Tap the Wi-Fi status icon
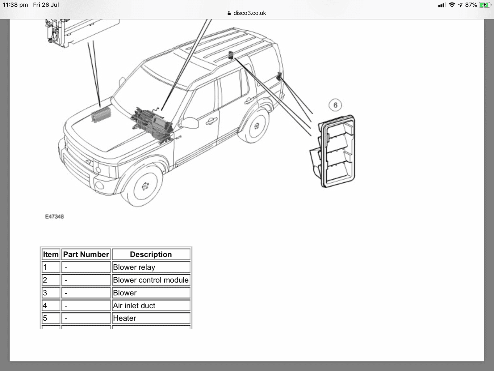494x371 pixels. [452, 5]
